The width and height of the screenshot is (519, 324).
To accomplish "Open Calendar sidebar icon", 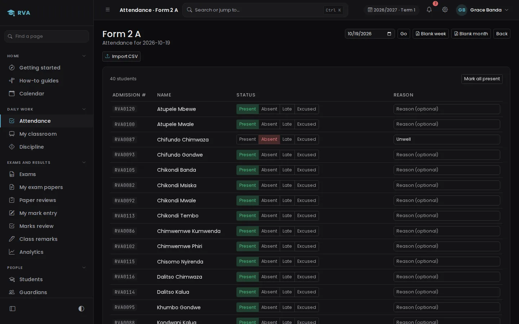I will coord(12,94).
